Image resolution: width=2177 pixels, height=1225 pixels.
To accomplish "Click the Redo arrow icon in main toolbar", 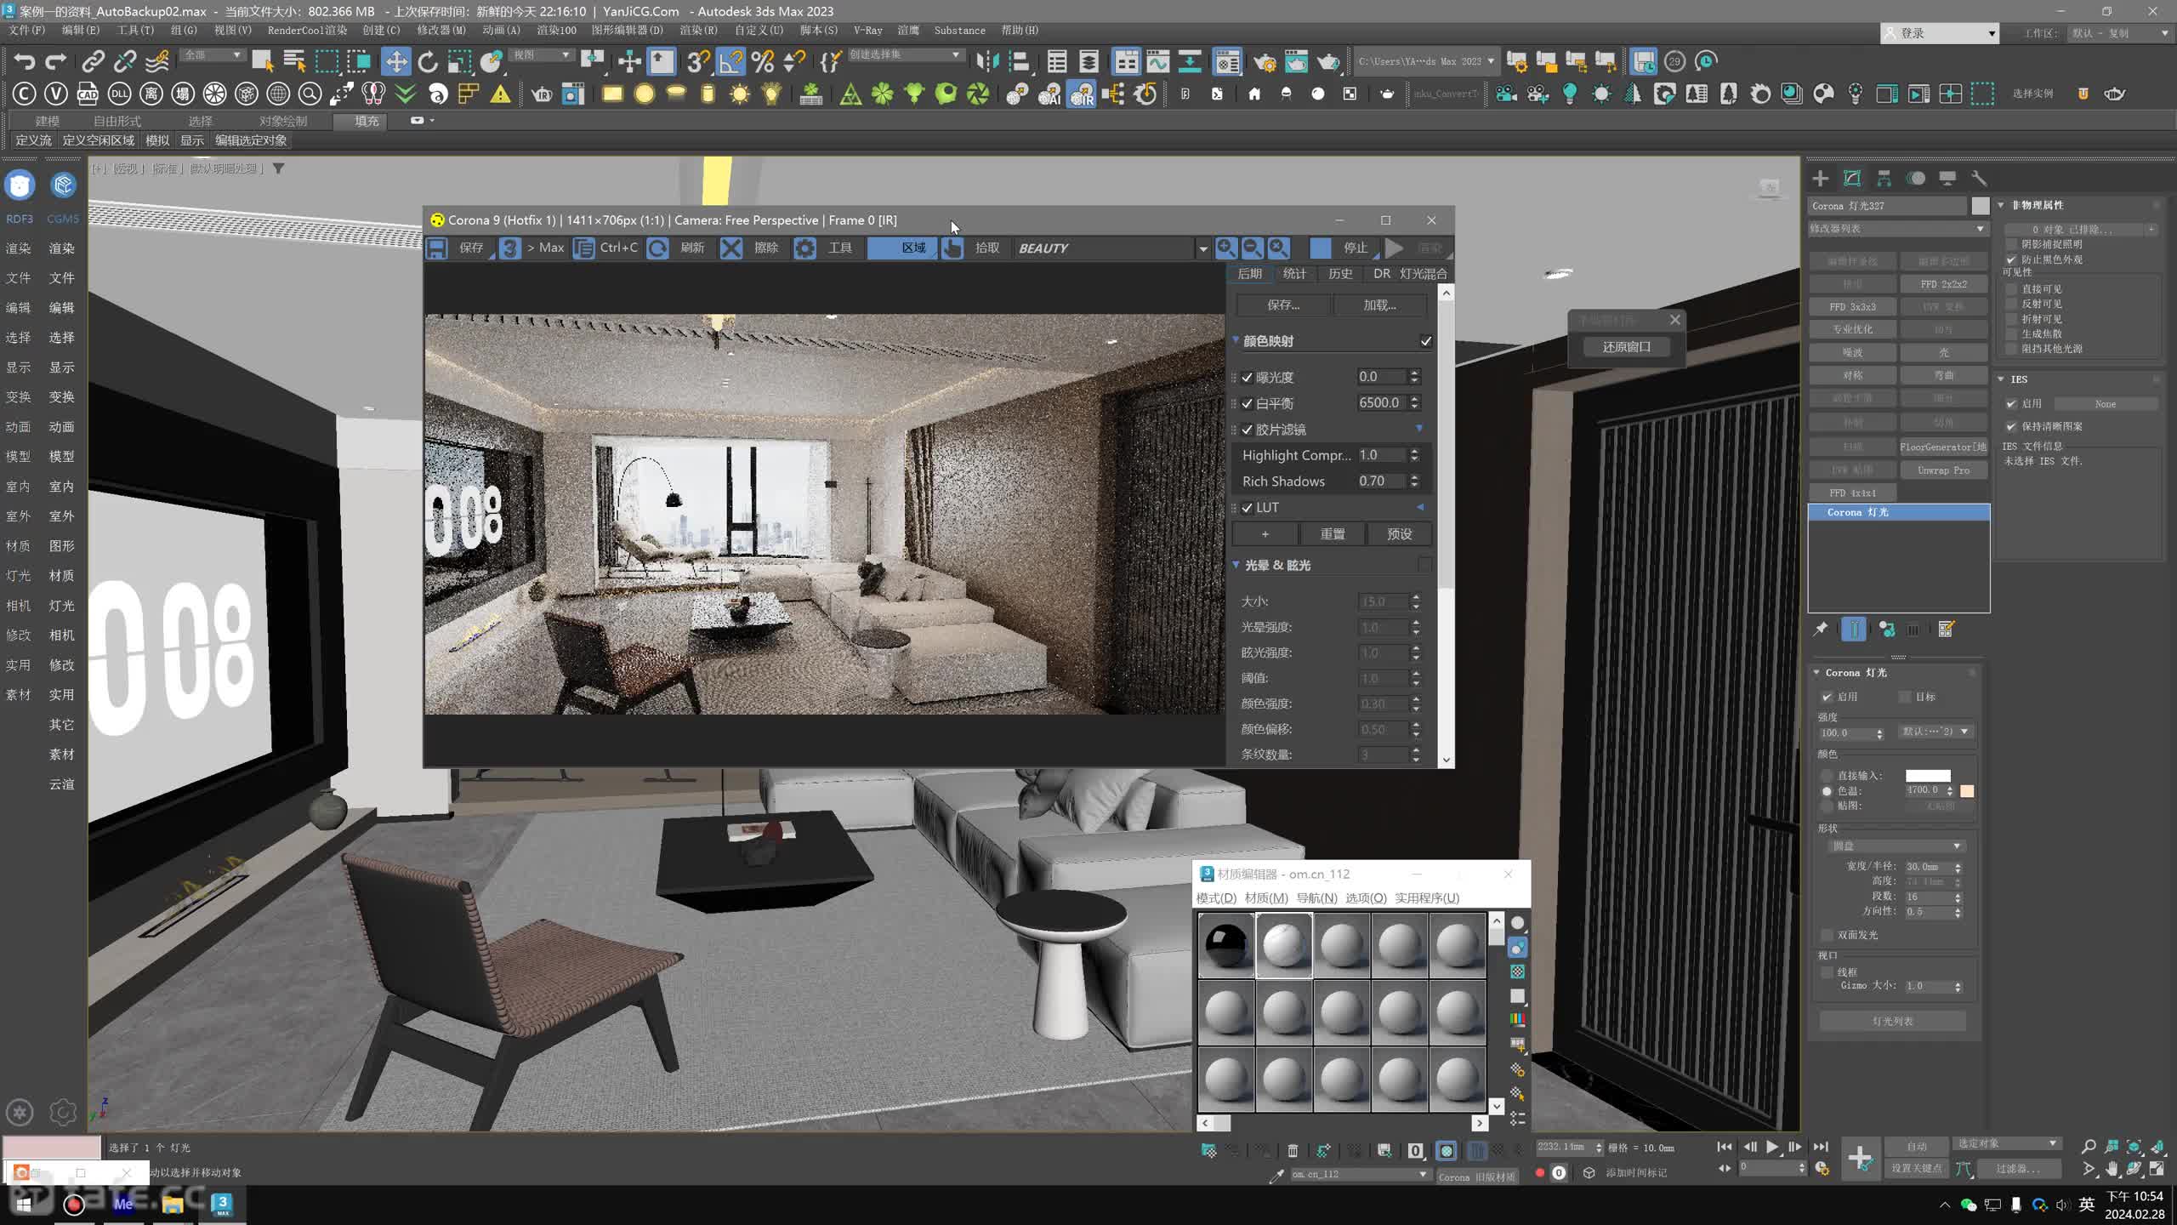I will coord(55,61).
